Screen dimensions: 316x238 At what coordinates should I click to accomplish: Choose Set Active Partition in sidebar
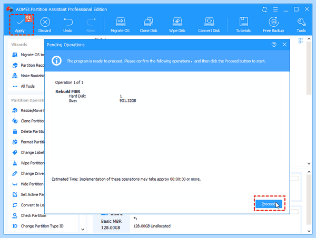[x=28, y=194]
